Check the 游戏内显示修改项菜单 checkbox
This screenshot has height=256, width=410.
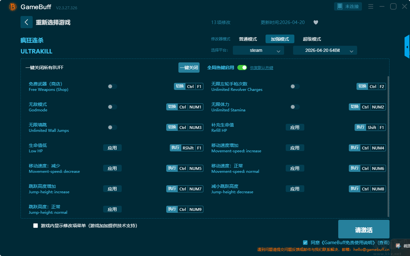point(36,226)
